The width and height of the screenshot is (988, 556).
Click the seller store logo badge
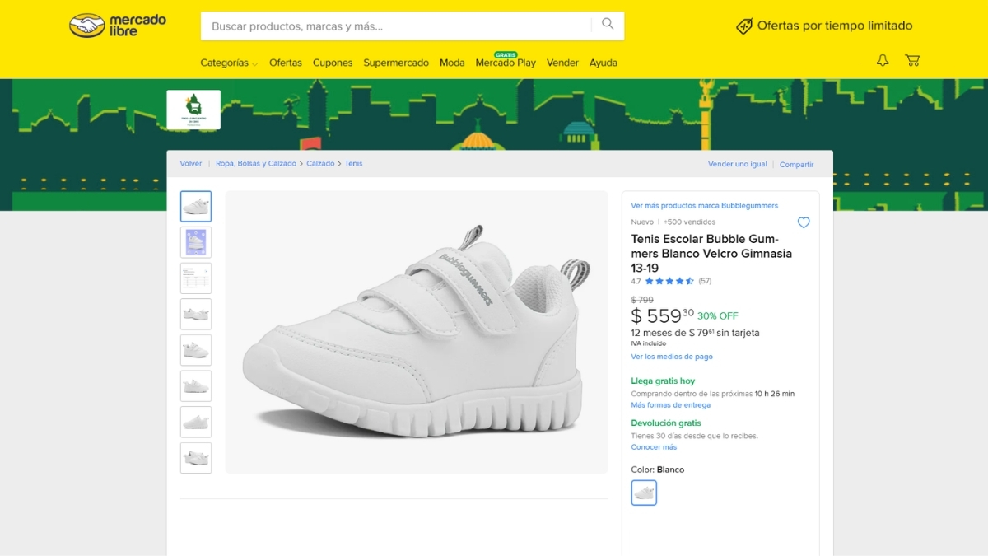click(x=193, y=110)
